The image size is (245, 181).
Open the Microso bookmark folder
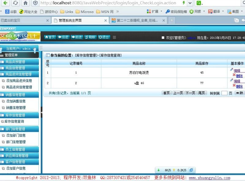pyautogui.click(x=85, y=12)
